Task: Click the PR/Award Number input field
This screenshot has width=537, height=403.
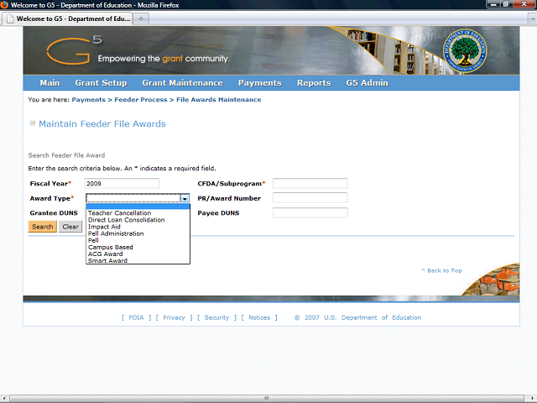Action: pyautogui.click(x=310, y=198)
